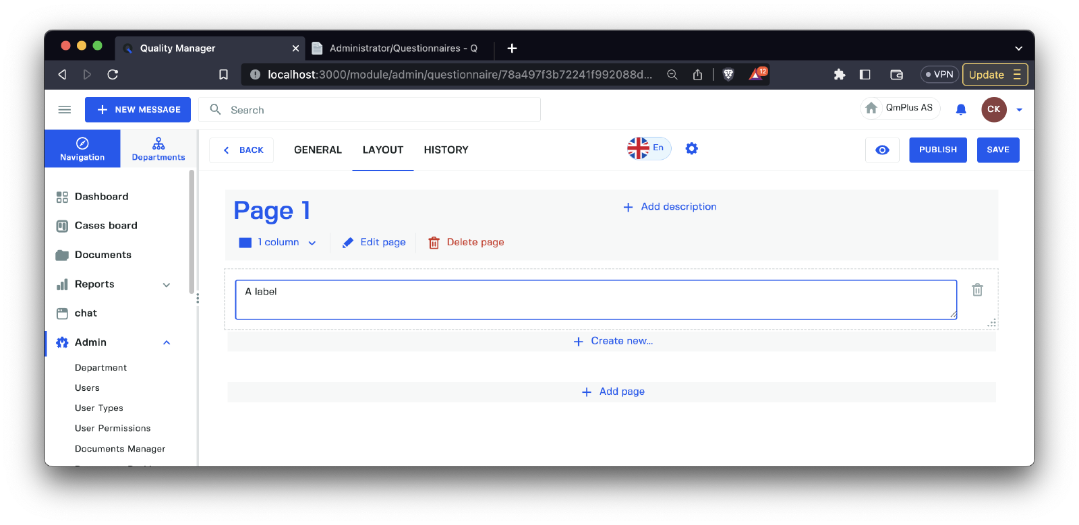This screenshot has width=1079, height=525.
Task: Open the Departments sidebar panel
Action: pyautogui.click(x=158, y=149)
